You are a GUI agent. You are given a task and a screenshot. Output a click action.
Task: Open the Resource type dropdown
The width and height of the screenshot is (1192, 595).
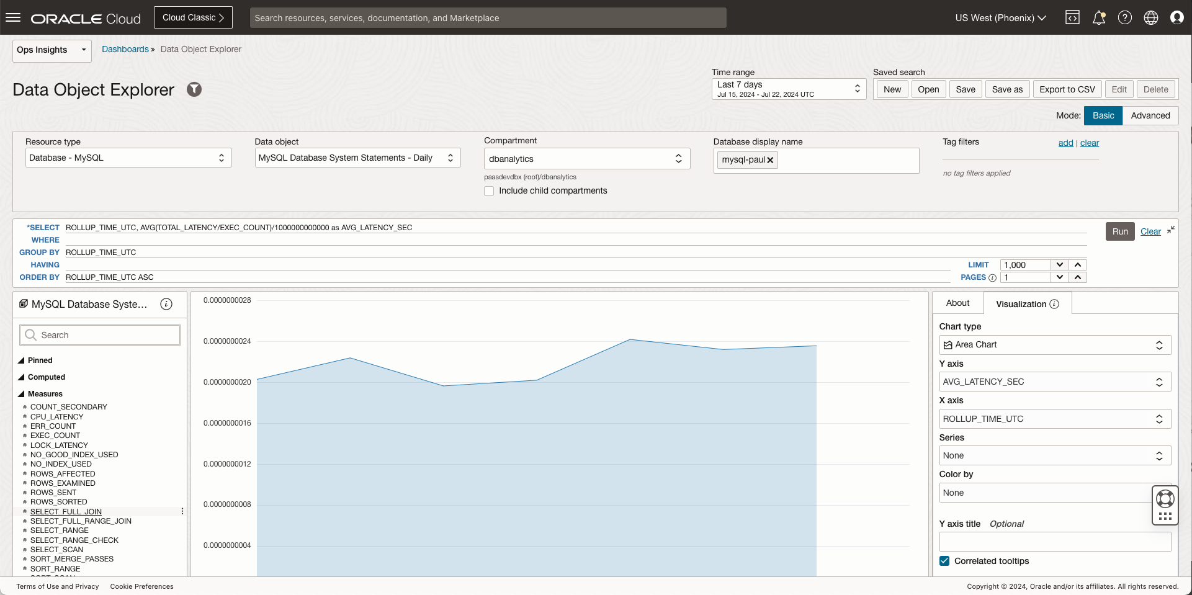128,158
